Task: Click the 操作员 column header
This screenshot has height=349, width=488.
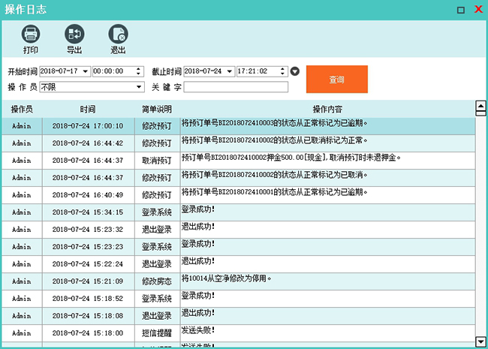Action: click(22, 109)
